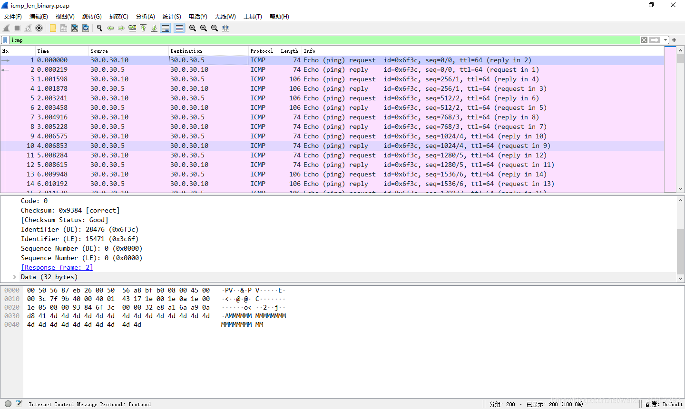Open the 编辑(E) menu
The image size is (685, 409).
pos(39,16)
